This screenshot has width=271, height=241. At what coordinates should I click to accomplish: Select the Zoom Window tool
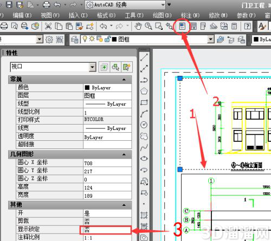pyautogui.click(x=159, y=27)
